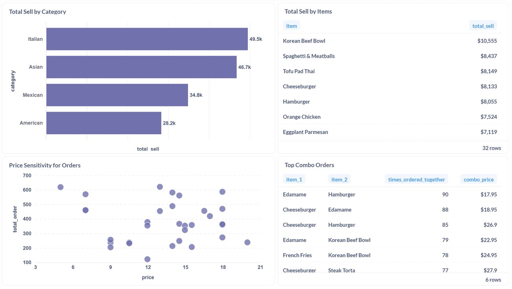Click the Total Sell by Items title
The image size is (512, 289).
pyautogui.click(x=309, y=11)
